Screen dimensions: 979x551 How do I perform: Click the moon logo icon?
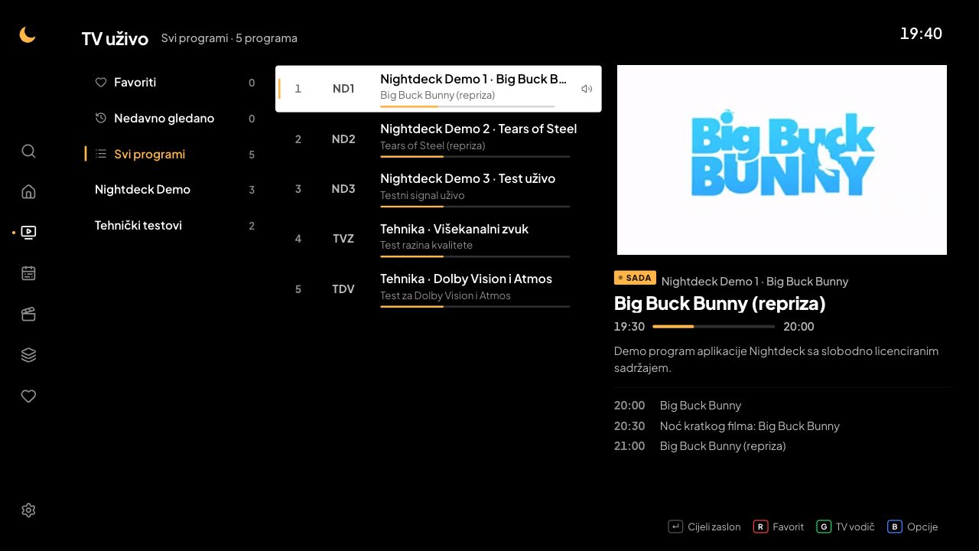click(x=28, y=34)
